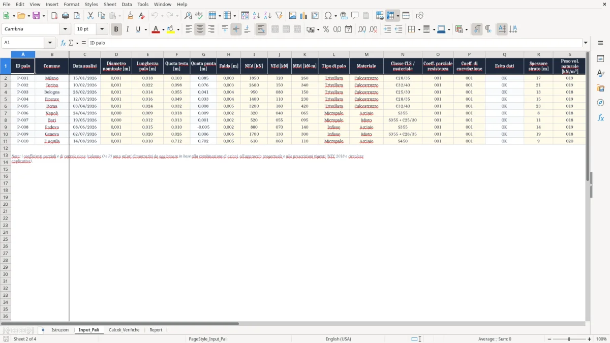Open the Name Box dropdown arrow
Image resolution: width=610 pixels, height=343 pixels.
[49, 43]
